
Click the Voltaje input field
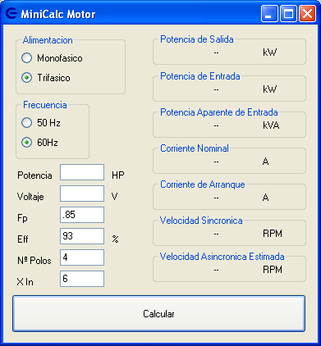coord(82,193)
